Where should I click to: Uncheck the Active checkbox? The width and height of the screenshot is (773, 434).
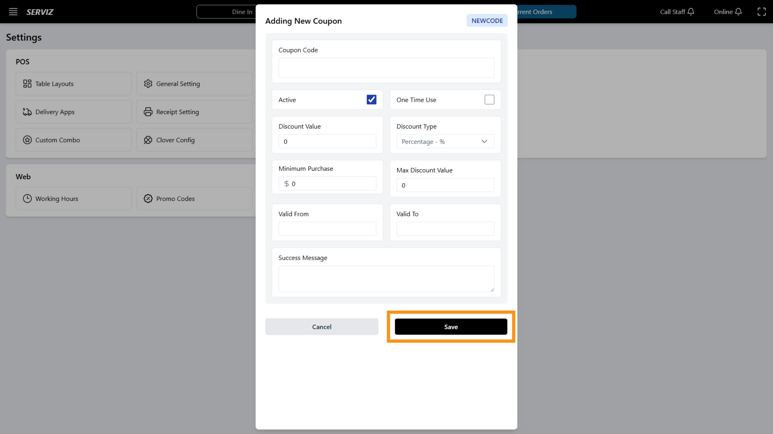click(x=371, y=100)
